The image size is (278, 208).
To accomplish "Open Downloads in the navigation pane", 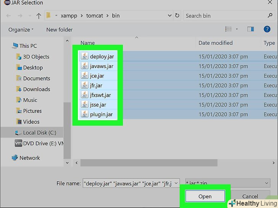I will pyautogui.click(x=33, y=89).
